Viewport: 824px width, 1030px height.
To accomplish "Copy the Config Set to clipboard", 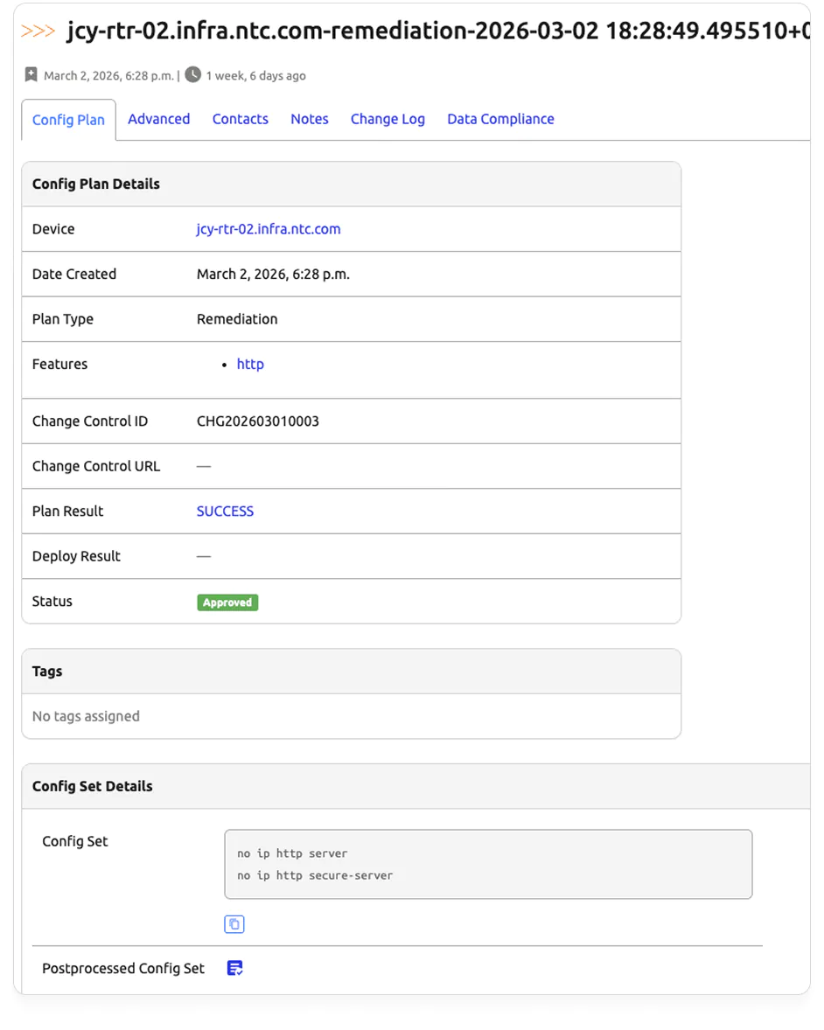I will pyautogui.click(x=234, y=924).
